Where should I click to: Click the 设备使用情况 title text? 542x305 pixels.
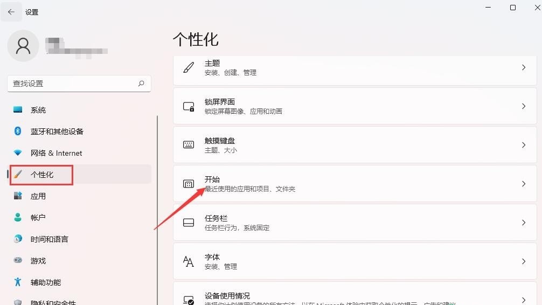coord(227,296)
